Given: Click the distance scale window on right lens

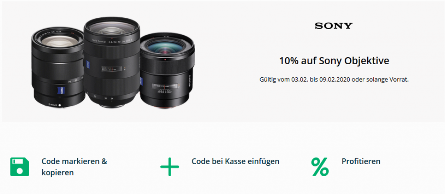Looking at the screenshot, I should pos(165,85).
